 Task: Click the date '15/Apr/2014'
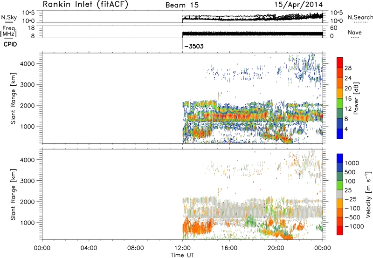point(298,5)
